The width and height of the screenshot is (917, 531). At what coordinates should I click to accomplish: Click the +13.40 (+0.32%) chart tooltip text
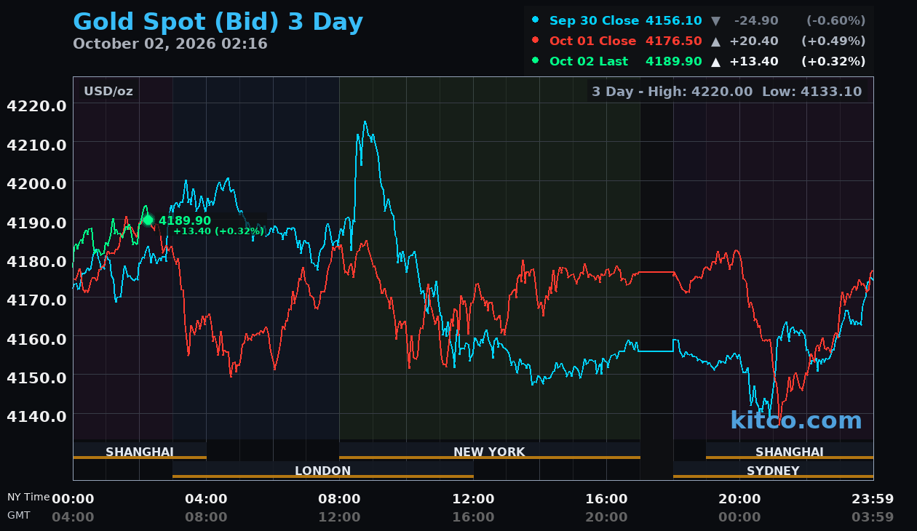(218, 231)
